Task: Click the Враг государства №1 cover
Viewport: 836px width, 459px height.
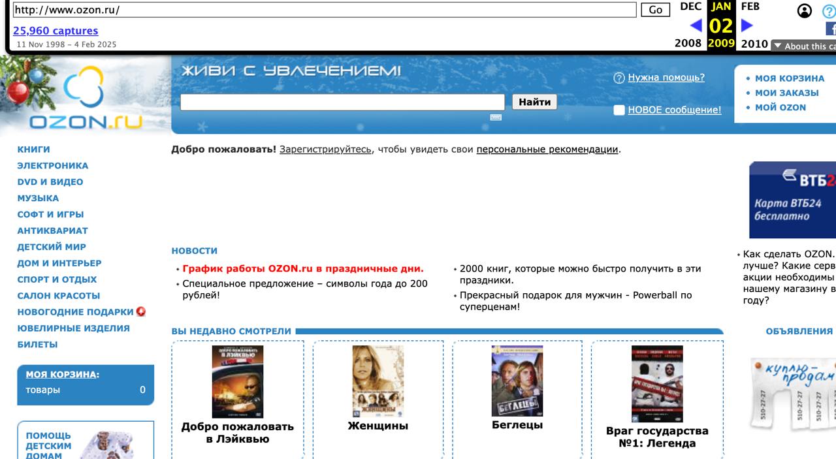Action: [x=657, y=384]
